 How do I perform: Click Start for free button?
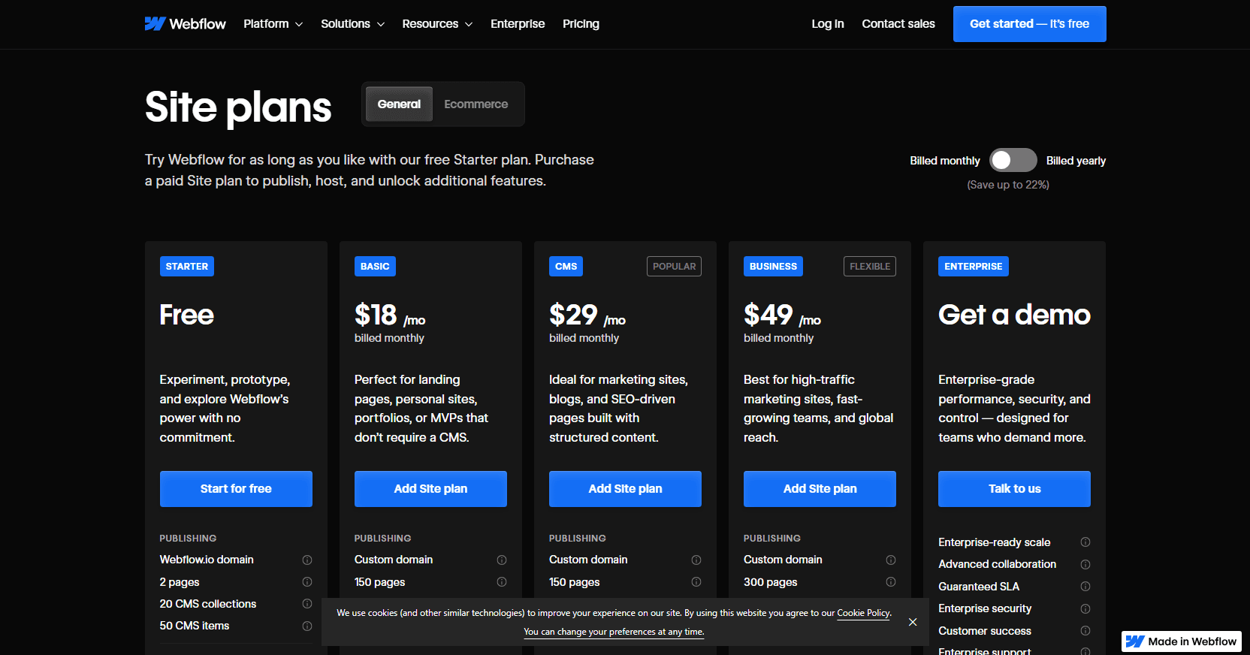coord(236,489)
